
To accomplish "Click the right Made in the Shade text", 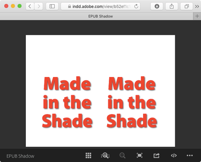I will (x=132, y=102).
